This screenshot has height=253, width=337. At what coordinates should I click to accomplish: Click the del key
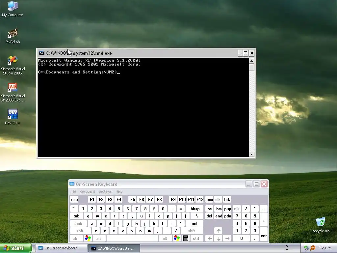pos(209,216)
